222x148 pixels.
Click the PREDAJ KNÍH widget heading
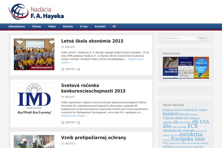point(171,54)
